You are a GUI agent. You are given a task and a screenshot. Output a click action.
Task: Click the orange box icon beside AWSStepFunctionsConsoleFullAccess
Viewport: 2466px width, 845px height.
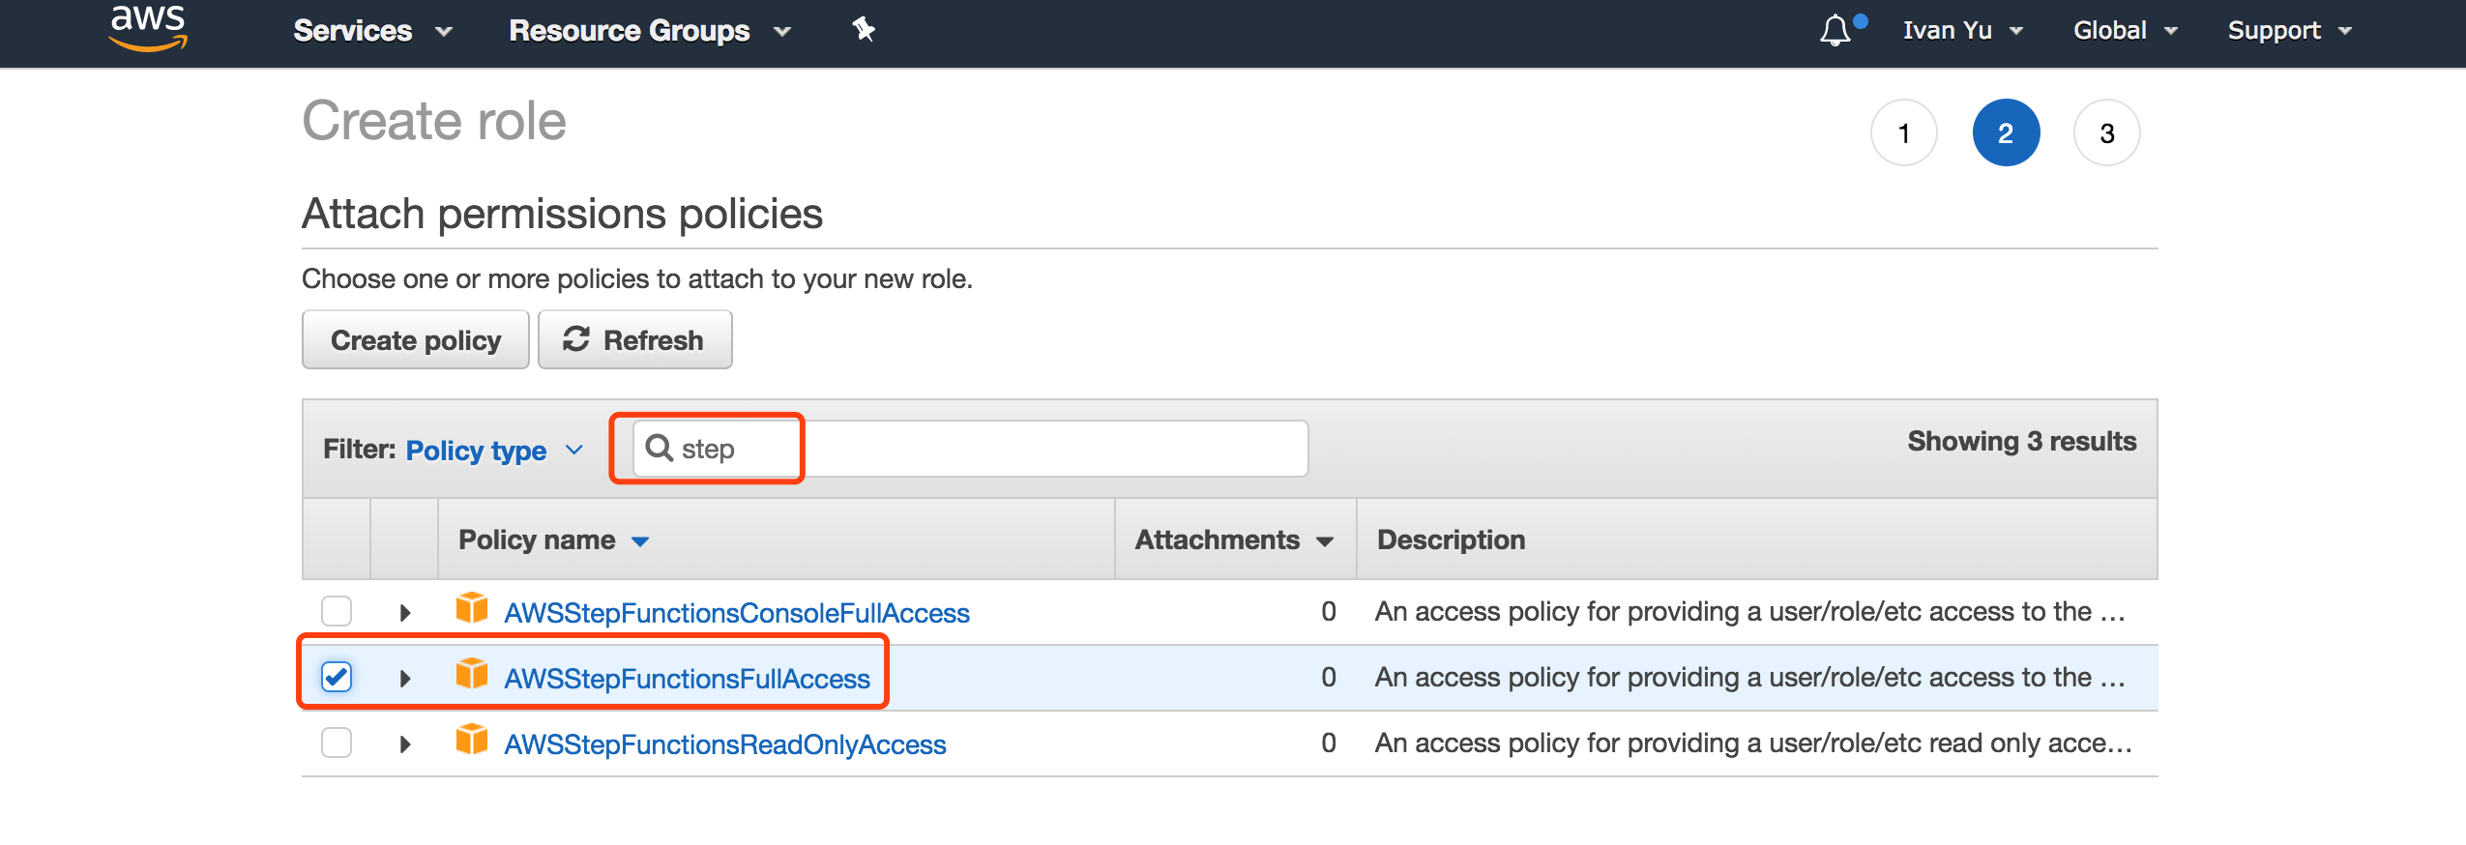pyautogui.click(x=472, y=608)
